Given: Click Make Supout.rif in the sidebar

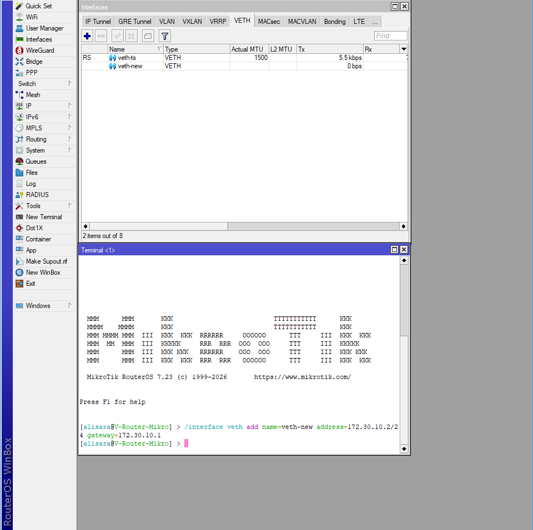Looking at the screenshot, I should (x=44, y=261).
